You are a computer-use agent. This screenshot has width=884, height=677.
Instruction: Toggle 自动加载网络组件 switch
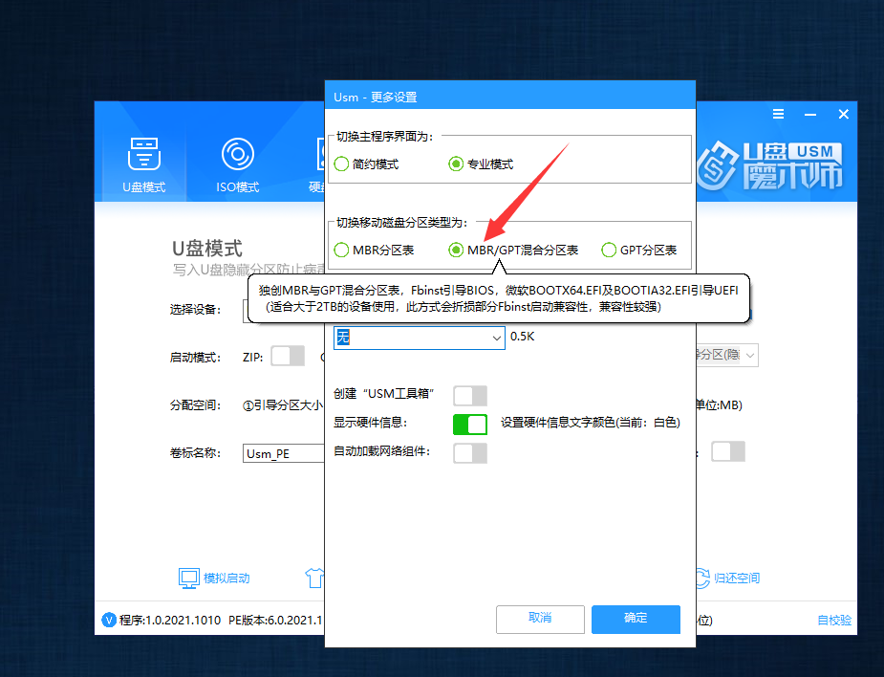tap(470, 453)
